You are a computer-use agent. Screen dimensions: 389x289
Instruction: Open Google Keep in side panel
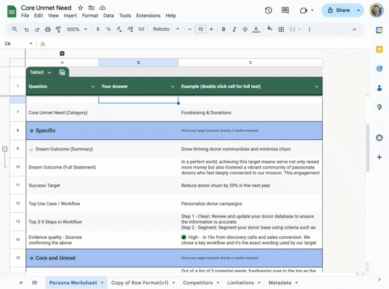tap(379, 49)
